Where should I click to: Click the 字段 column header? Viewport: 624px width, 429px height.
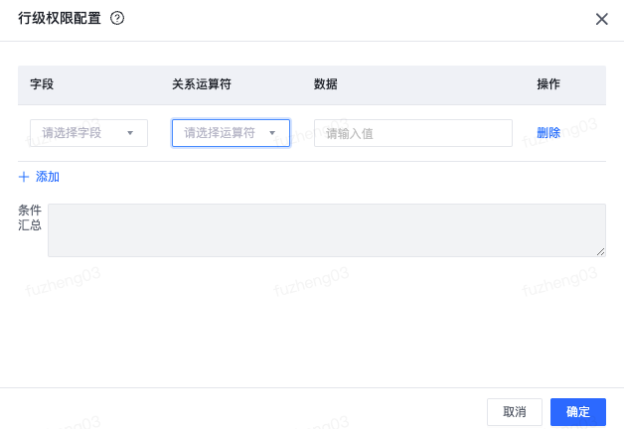(x=42, y=84)
